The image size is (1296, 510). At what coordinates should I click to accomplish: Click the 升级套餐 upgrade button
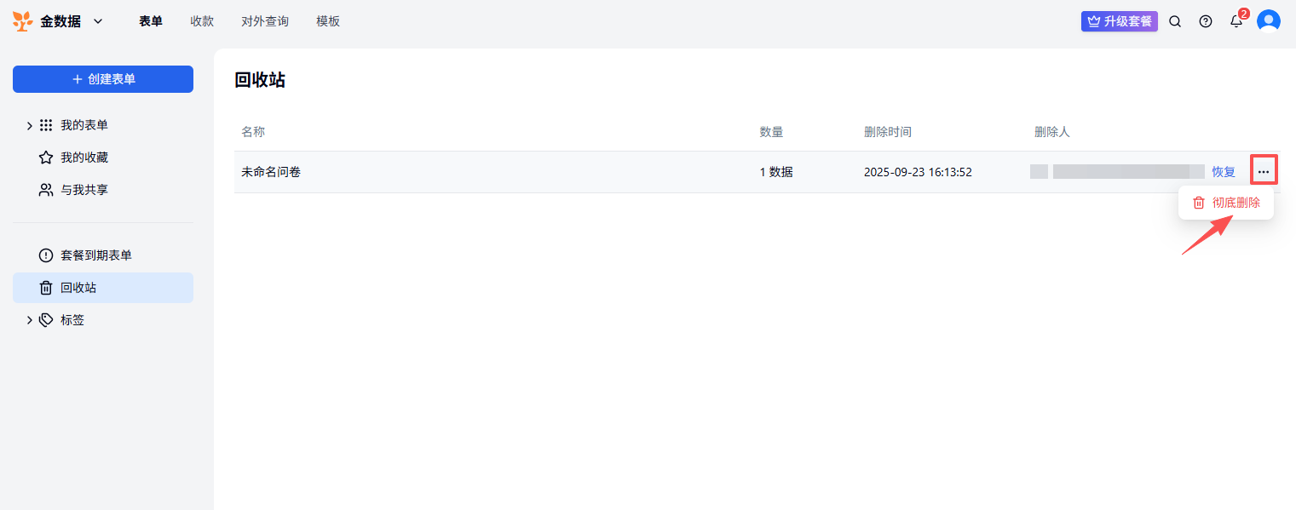point(1120,21)
